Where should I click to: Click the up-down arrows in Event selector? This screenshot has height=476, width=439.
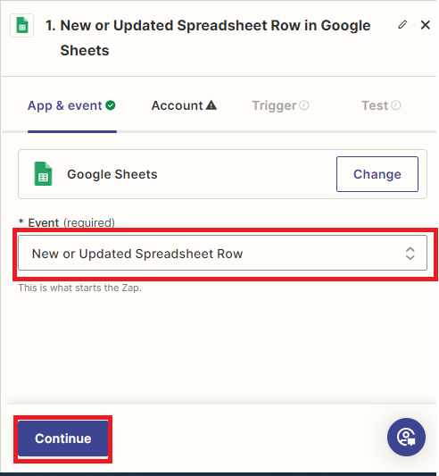410,253
